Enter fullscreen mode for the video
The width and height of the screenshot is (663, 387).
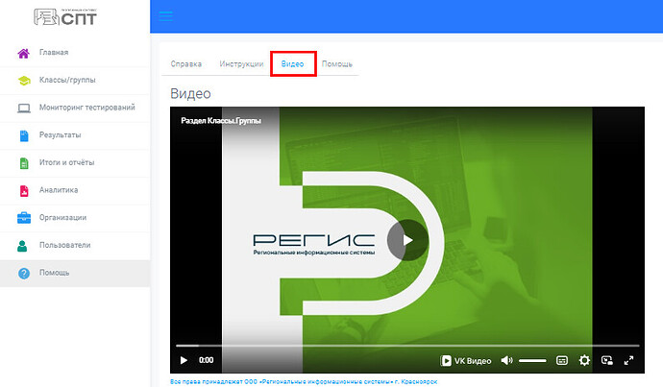click(x=629, y=361)
